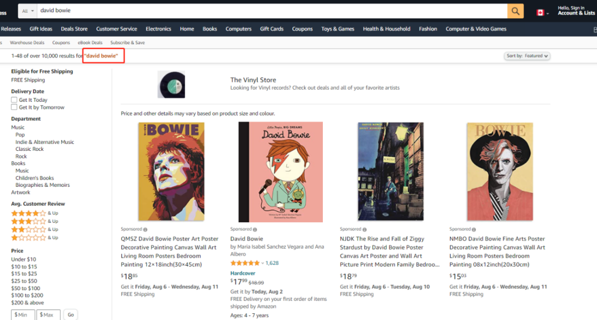Click the orange search magnifier button
Screen dimensions: 597x320
coord(515,11)
